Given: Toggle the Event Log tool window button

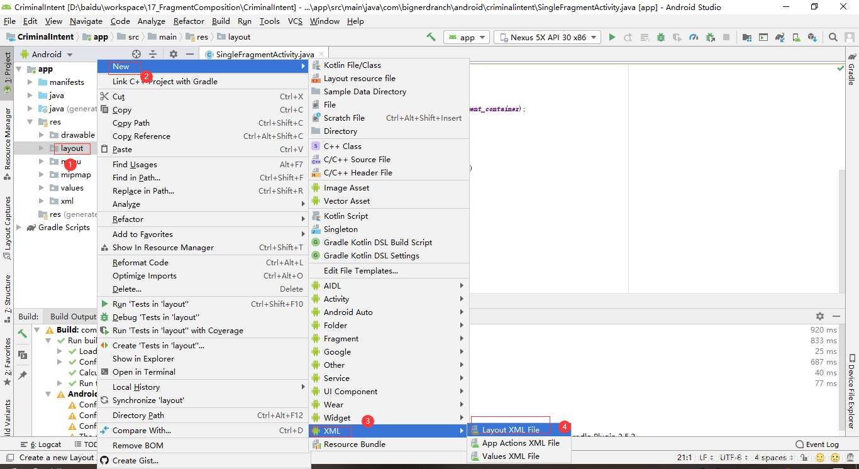Looking at the screenshot, I should (817, 444).
